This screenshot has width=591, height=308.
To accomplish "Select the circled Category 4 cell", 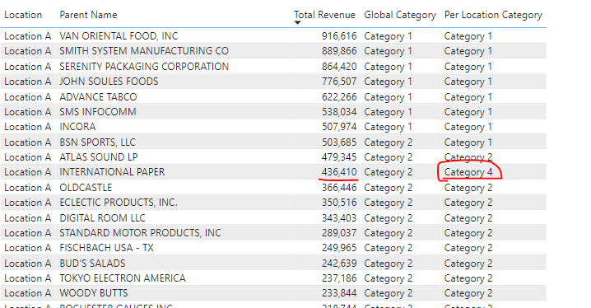I will pos(468,172).
